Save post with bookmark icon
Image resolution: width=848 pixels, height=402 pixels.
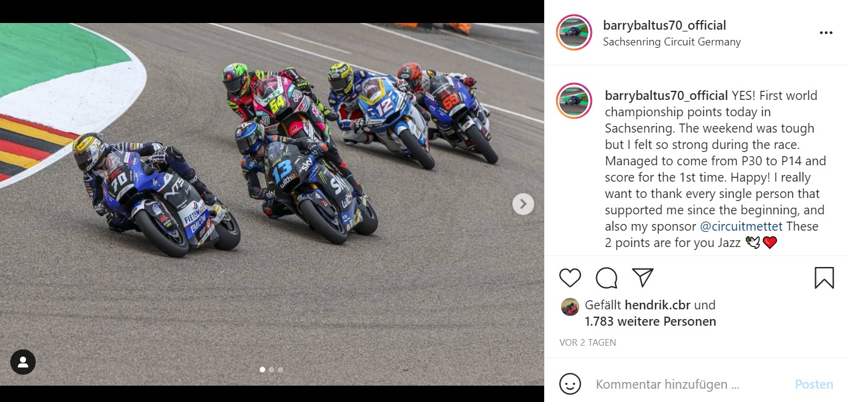(824, 278)
